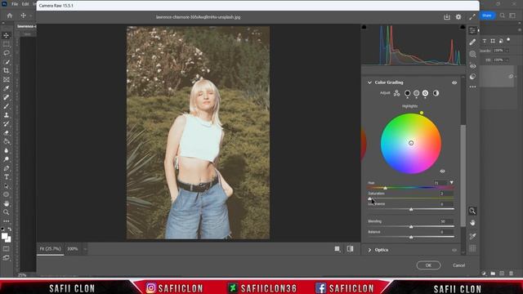
Task: Select the Camera Raw zoom tool
Action: (x=472, y=211)
